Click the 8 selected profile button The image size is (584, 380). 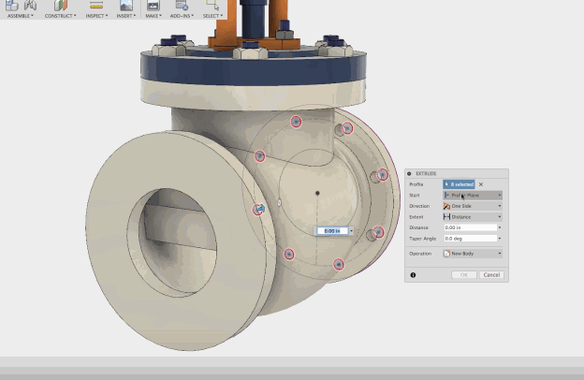(459, 184)
